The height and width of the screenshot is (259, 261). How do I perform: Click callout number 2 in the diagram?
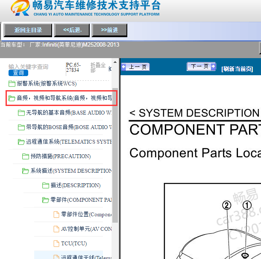click(227, 205)
